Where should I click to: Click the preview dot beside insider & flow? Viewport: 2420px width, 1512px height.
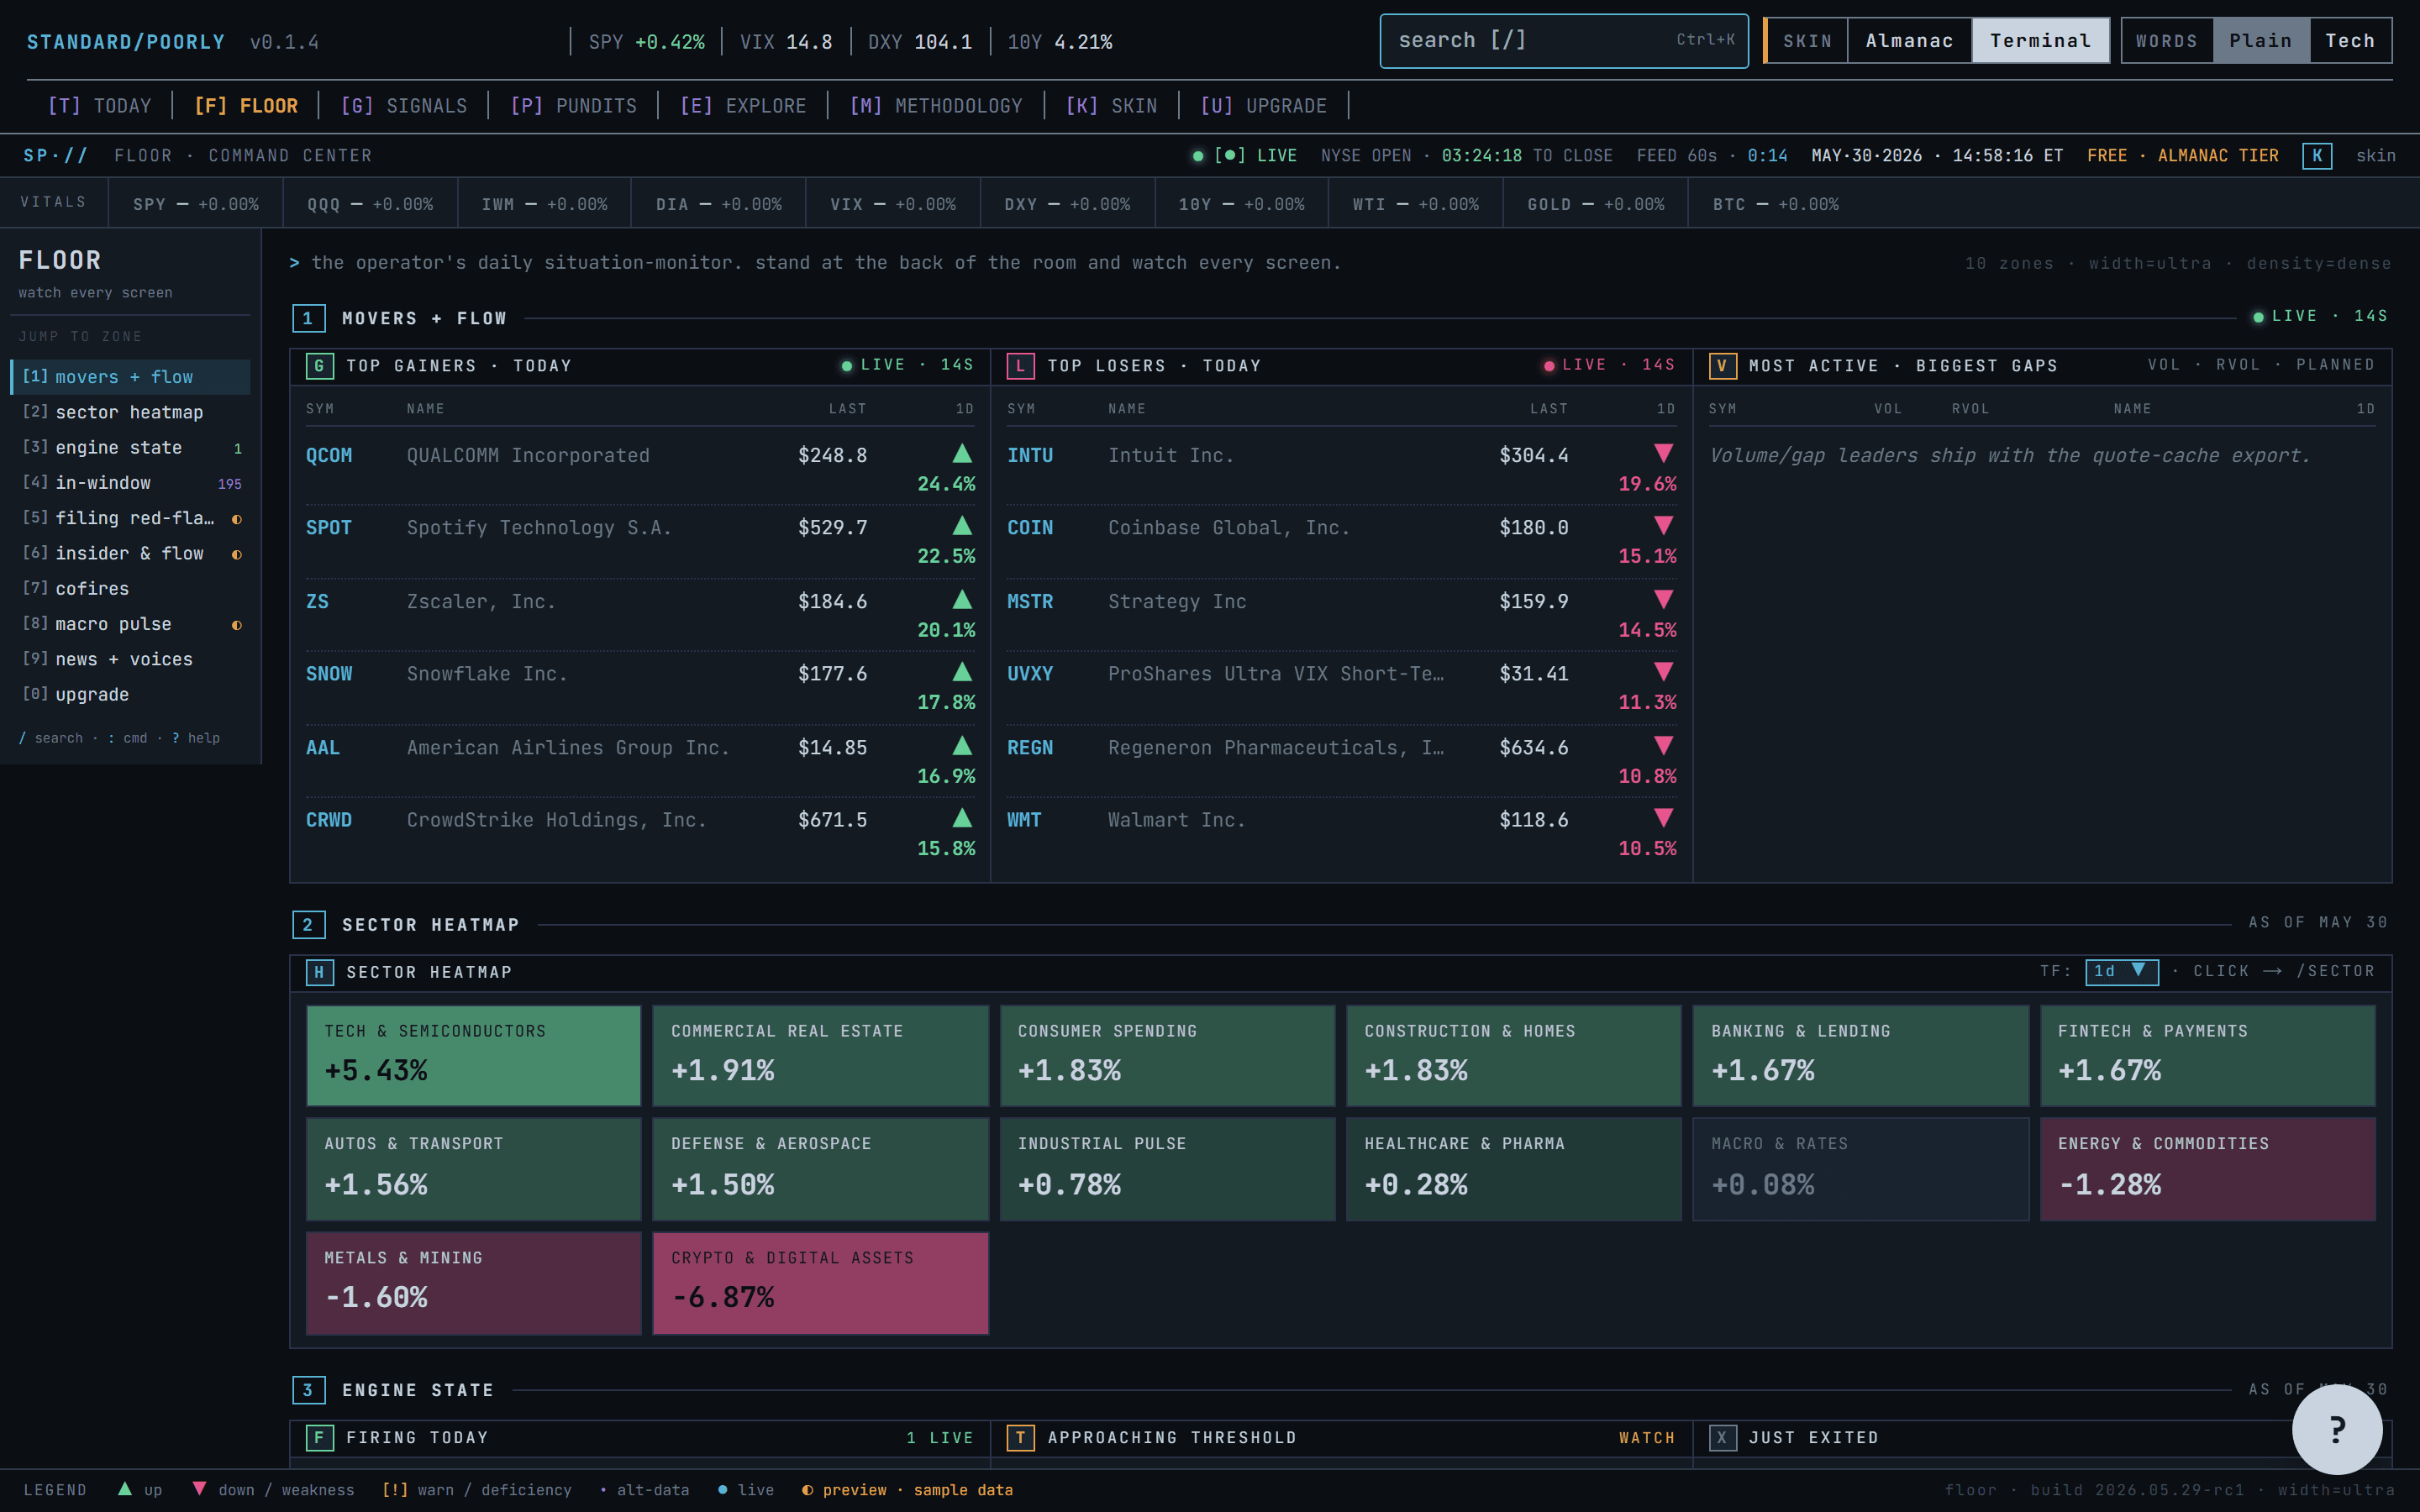pyautogui.click(x=237, y=554)
